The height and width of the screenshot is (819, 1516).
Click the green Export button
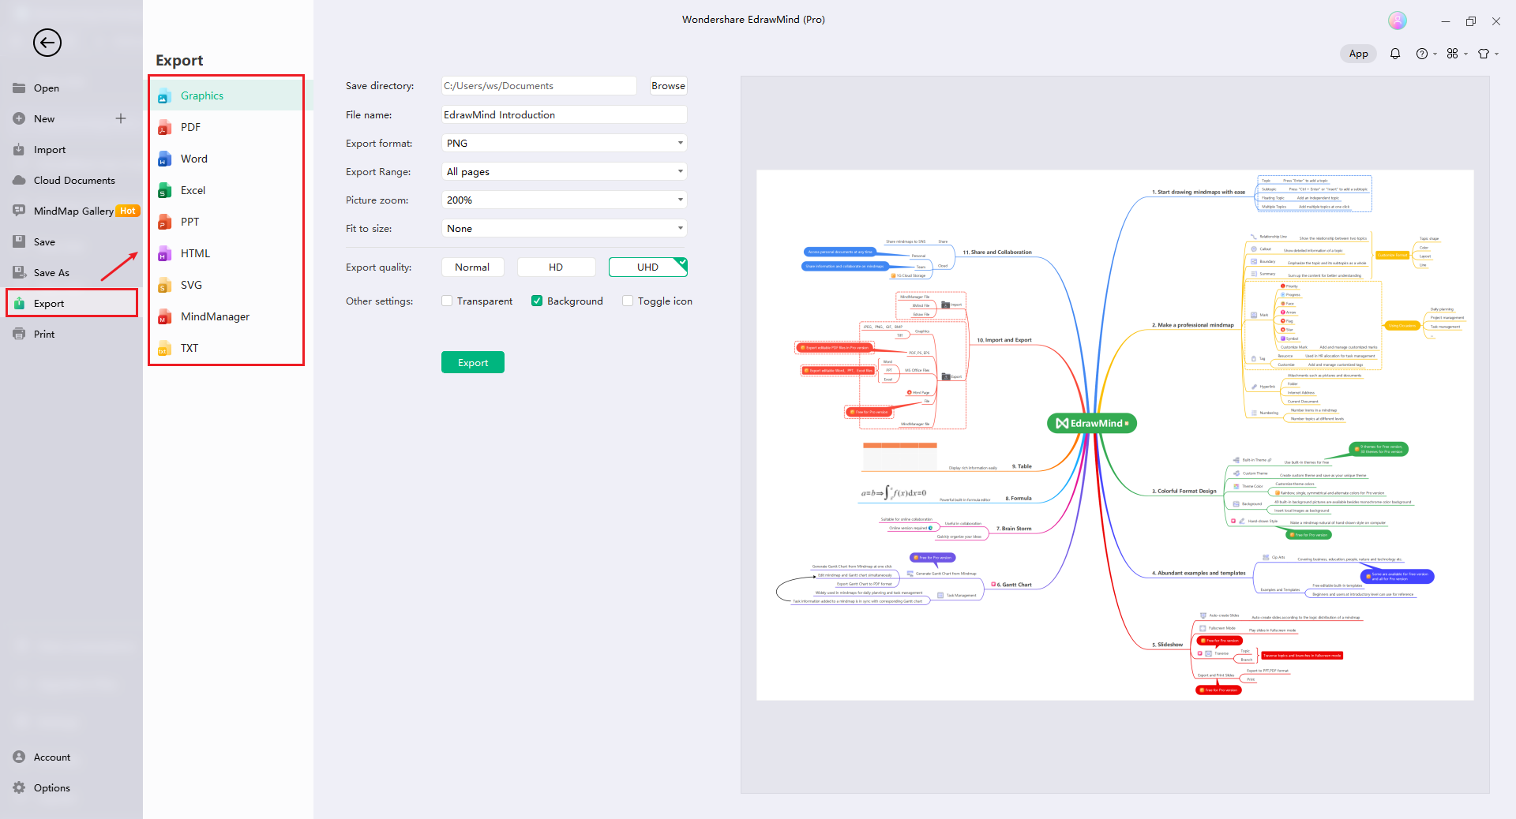click(x=473, y=362)
